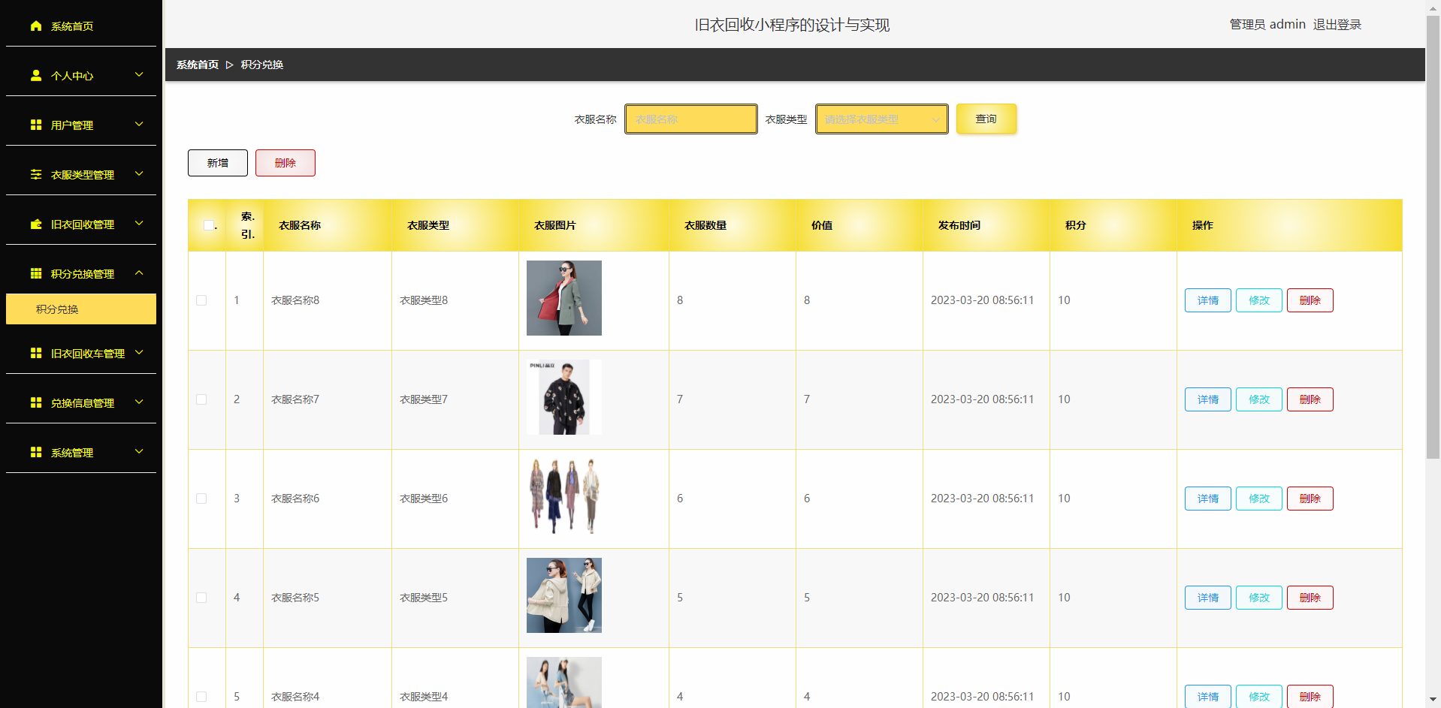Click the page vertical scrollbar thumb

pyautogui.click(x=1433, y=237)
